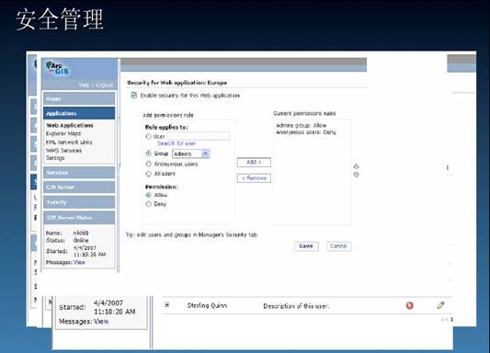Set permission to Deny

point(148,204)
